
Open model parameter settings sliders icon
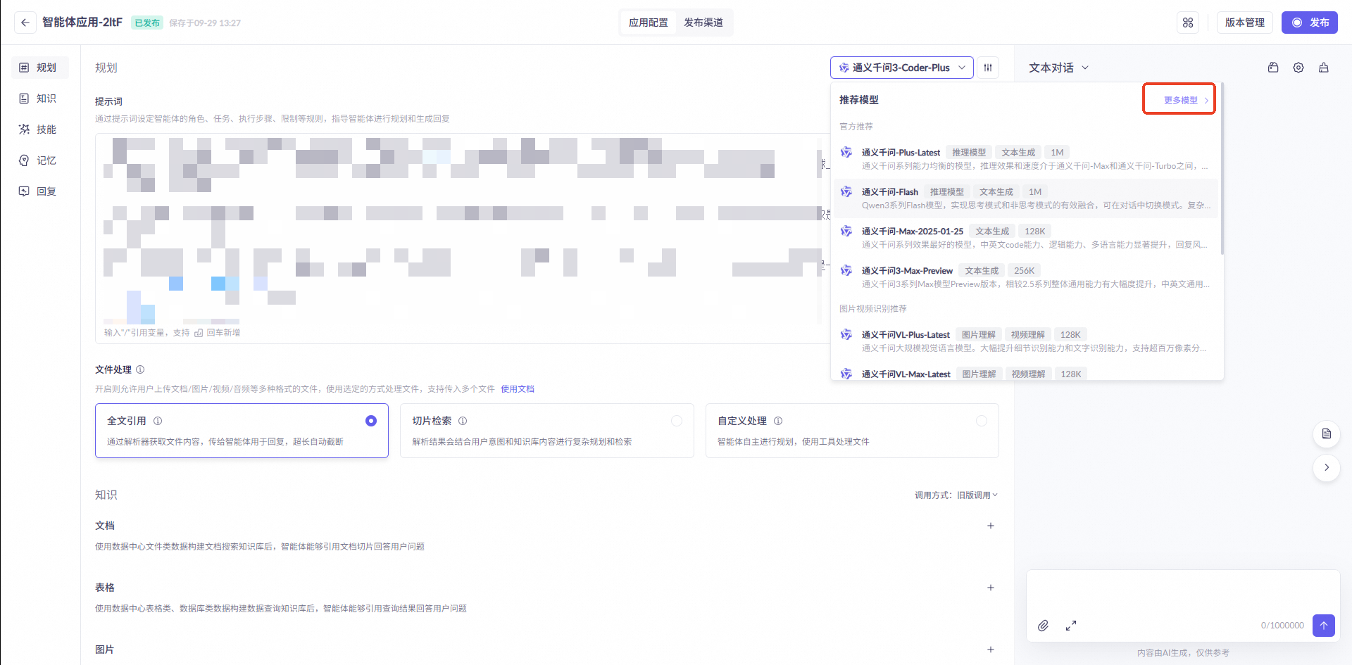coord(988,68)
